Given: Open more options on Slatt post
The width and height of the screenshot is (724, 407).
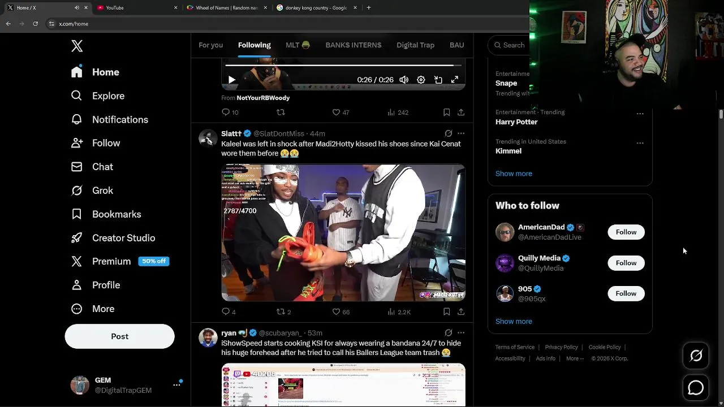Looking at the screenshot, I should click(461, 134).
